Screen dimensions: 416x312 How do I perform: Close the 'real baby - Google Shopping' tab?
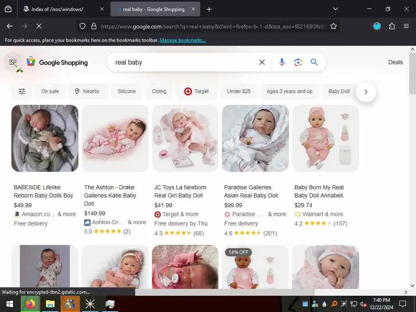point(193,9)
